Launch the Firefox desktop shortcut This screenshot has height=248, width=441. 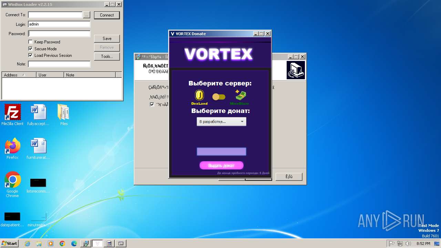[12, 149]
